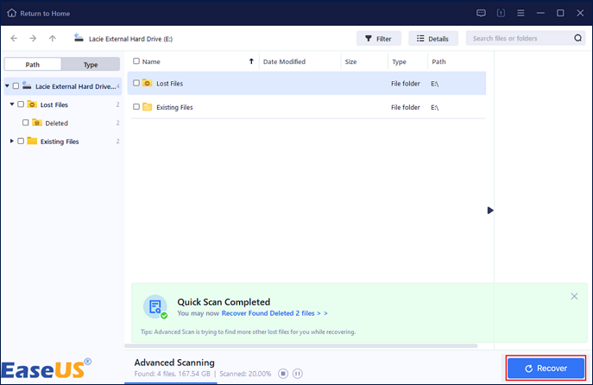Tick the Existing Files checkbox in file list
Screen dimensions: 593x385
pos(136,107)
